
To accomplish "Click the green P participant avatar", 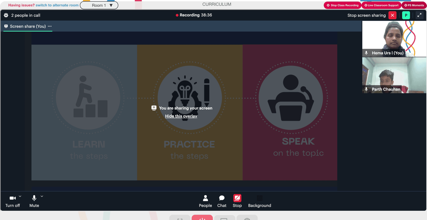I will click(406, 15).
